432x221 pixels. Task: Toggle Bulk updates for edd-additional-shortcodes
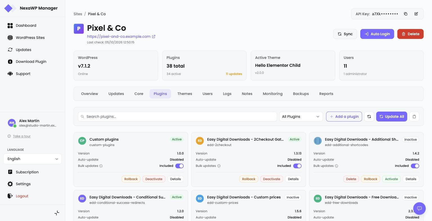[x=415, y=166]
